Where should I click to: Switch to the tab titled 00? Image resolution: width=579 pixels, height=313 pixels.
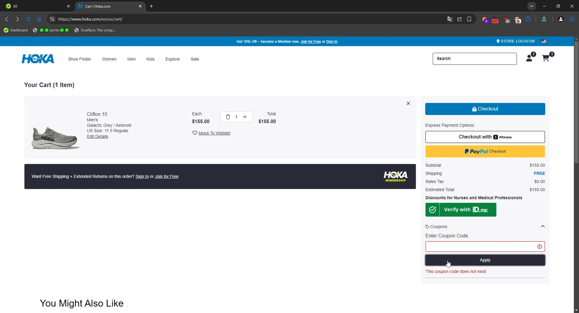[37, 6]
